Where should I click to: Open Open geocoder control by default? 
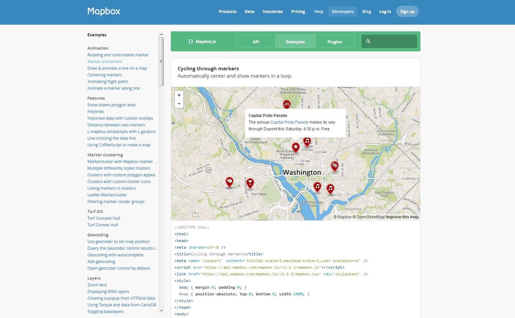tap(119, 269)
